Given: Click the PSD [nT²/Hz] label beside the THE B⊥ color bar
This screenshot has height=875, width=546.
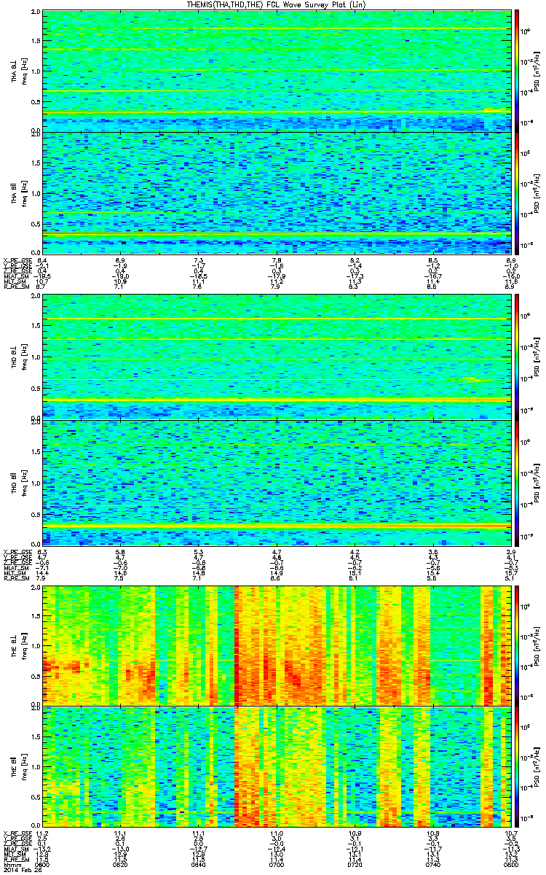Looking at the screenshot, I should 537,645.
